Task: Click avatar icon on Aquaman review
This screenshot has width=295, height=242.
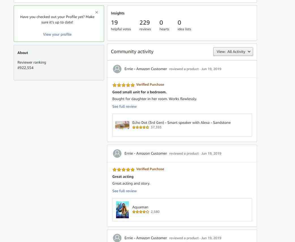Action: click(x=117, y=154)
